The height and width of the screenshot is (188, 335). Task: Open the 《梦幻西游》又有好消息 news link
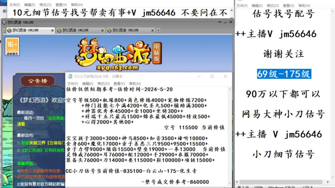click(43, 150)
